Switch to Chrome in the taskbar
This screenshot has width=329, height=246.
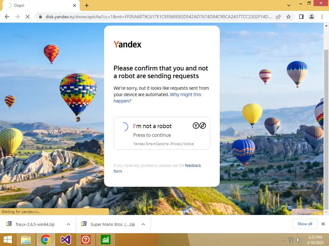point(46,240)
